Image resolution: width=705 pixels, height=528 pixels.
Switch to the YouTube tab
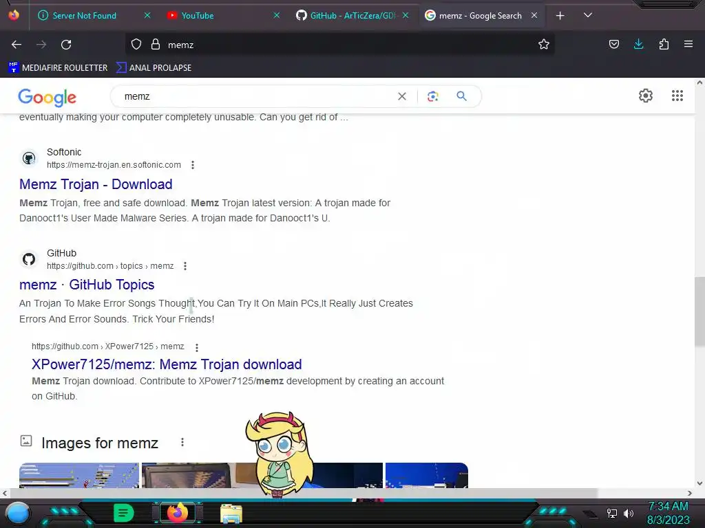pyautogui.click(x=198, y=16)
